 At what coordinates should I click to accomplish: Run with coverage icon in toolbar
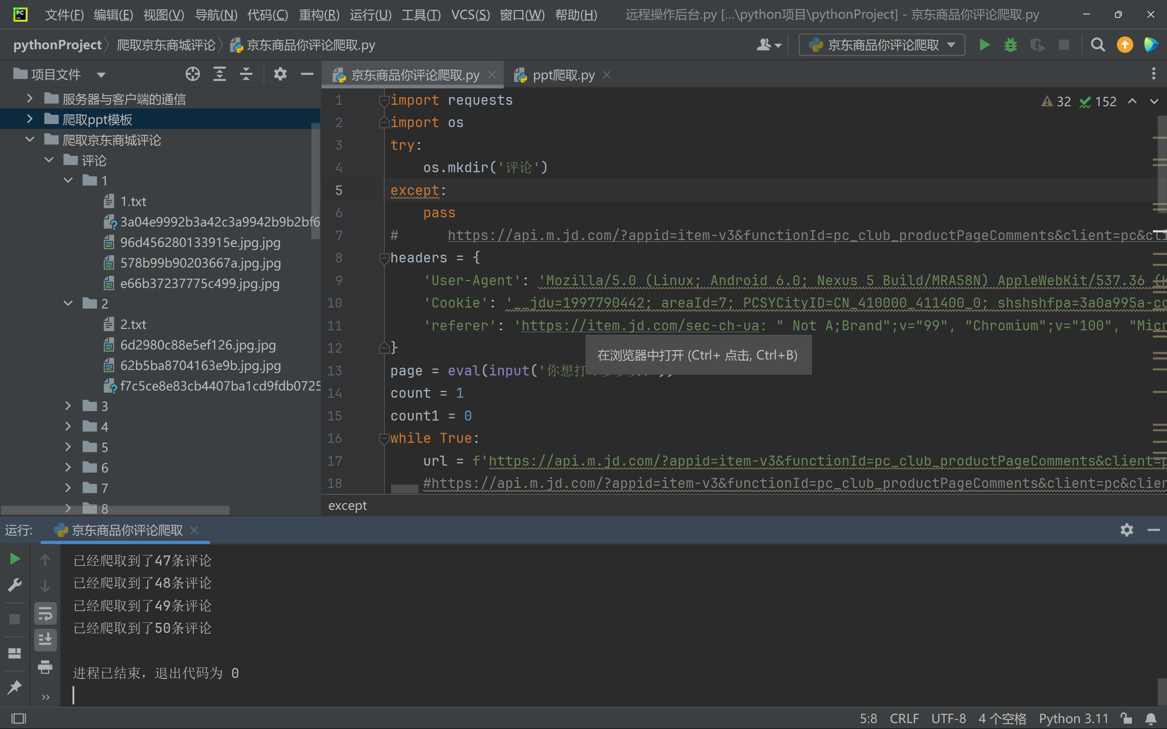pyautogui.click(x=1037, y=45)
